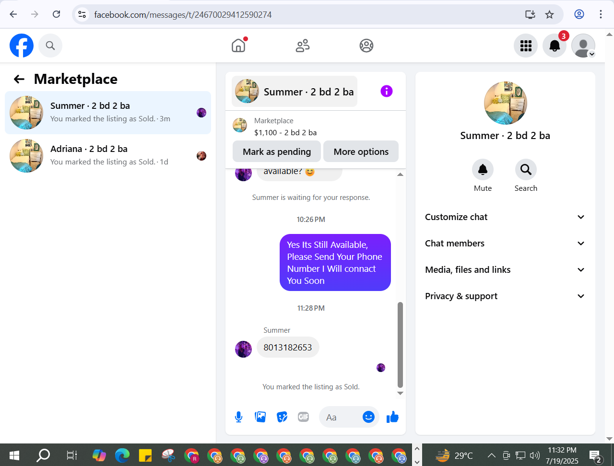Open Copilot from taskbar

click(x=99, y=455)
